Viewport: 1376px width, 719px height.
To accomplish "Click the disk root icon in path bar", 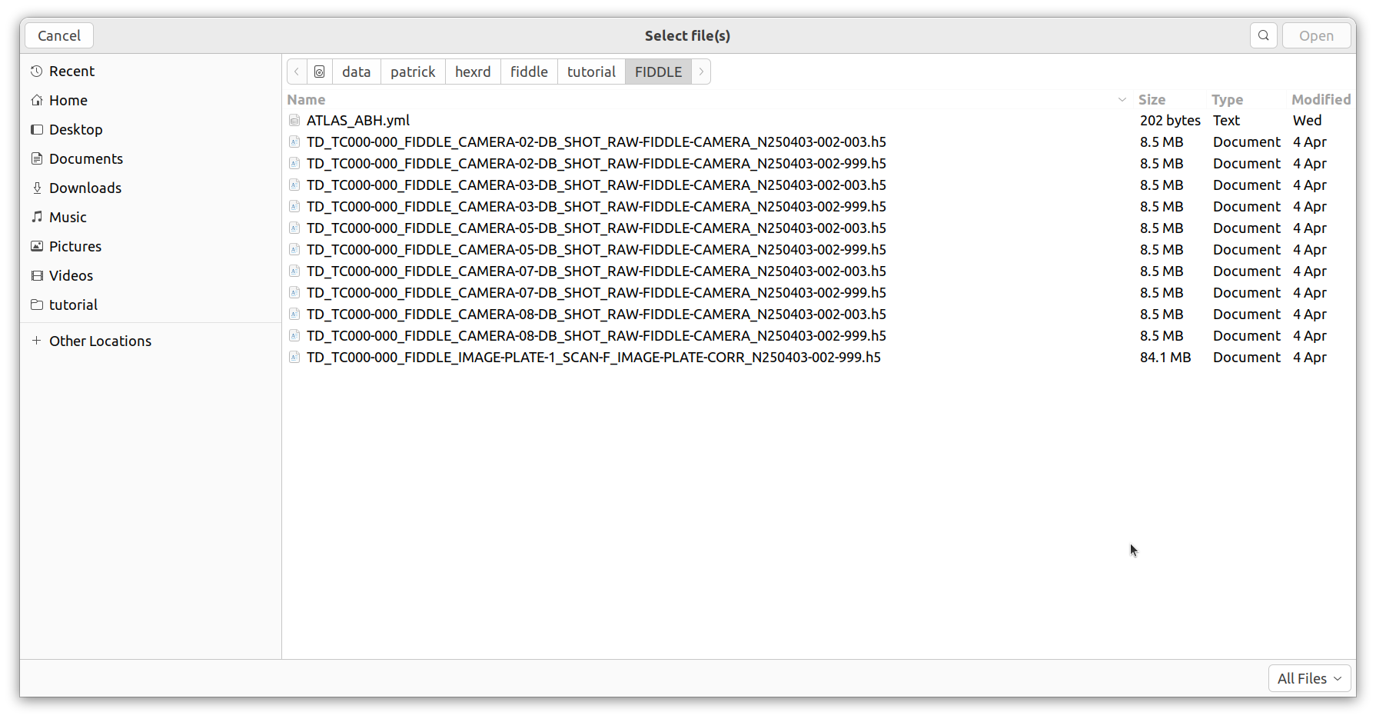I will 320,72.
